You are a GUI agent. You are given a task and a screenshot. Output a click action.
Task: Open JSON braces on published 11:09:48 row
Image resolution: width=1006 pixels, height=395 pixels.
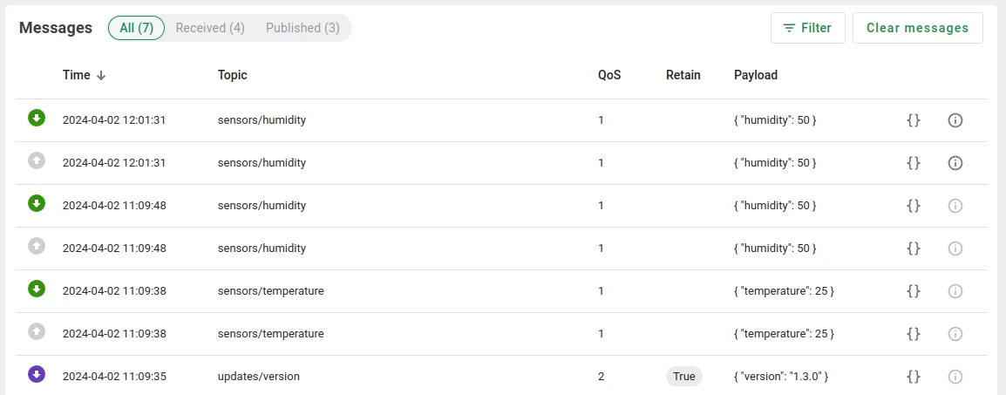914,249
